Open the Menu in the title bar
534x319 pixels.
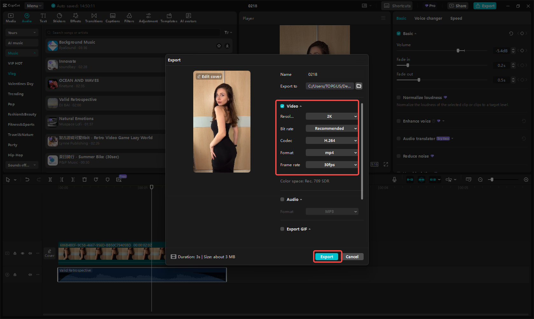coord(34,6)
